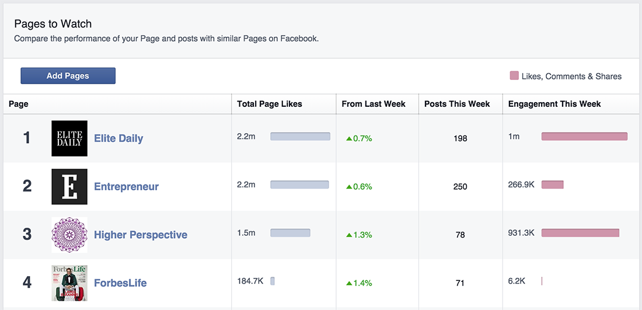Screen dimensions: 642x310
Task: Click rank number 1 for Elite Daily
Action: (x=27, y=138)
